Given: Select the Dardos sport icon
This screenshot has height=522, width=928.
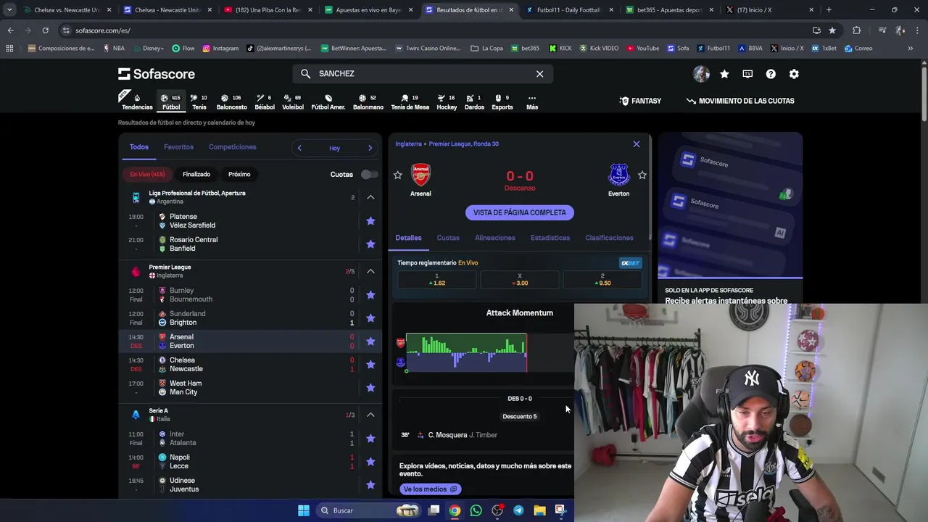Looking at the screenshot, I should (474, 101).
